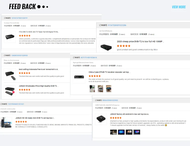Open order number 106080519501028950
This screenshot has height=146, width=190.
pos(20,56)
